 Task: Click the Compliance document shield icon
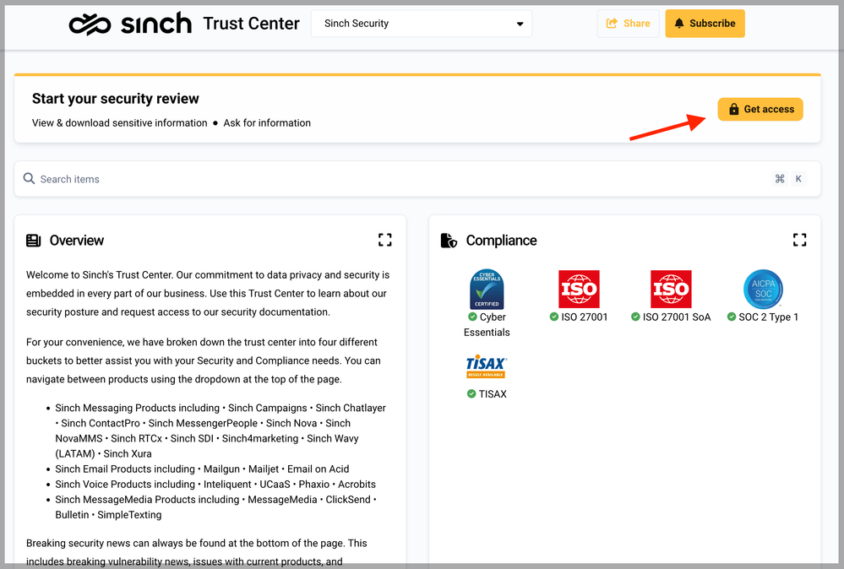[x=449, y=241]
